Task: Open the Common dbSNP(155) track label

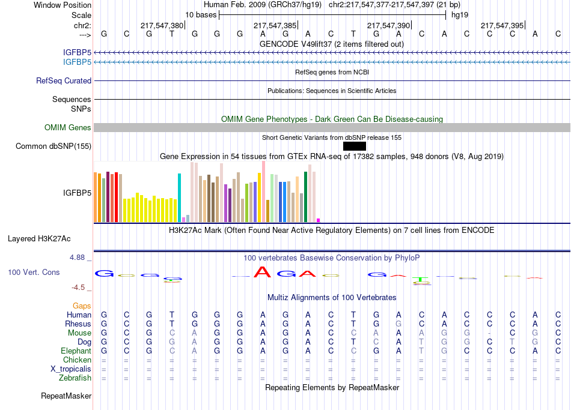Action: (x=53, y=146)
